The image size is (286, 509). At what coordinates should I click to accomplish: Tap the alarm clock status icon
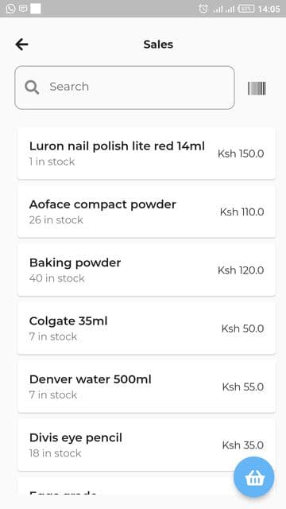click(203, 9)
